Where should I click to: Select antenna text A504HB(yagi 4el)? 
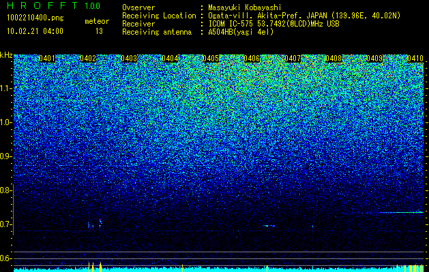point(241,32)
